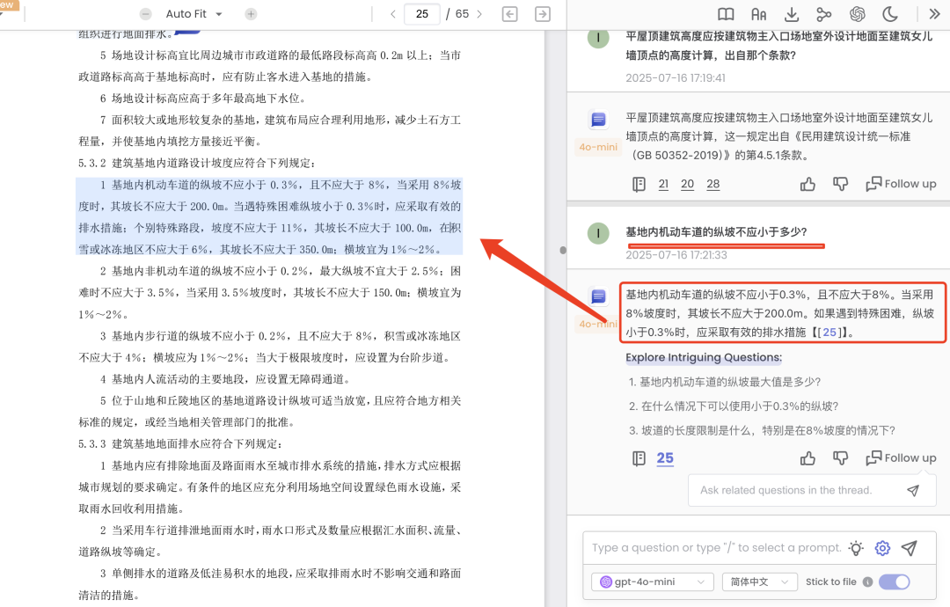This screenshot has height=607, width=950.
Task: Toggle the Stick to file switch
Action: tap(895, 581)
